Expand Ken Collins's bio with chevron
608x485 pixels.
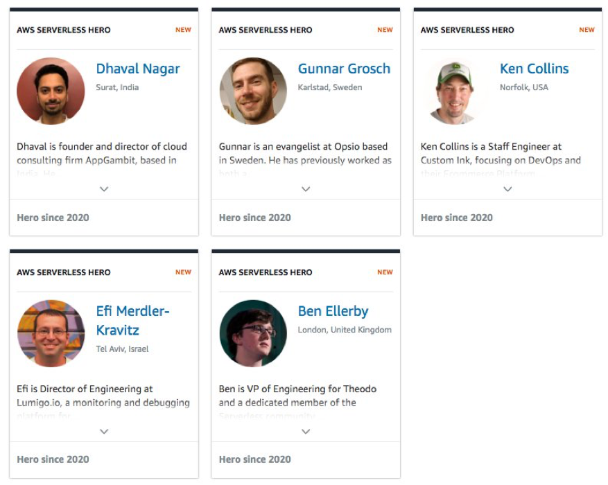point(507,189)
